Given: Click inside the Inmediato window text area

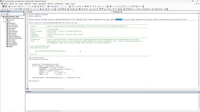Looking at the screenshot, I should coord(112,101).
